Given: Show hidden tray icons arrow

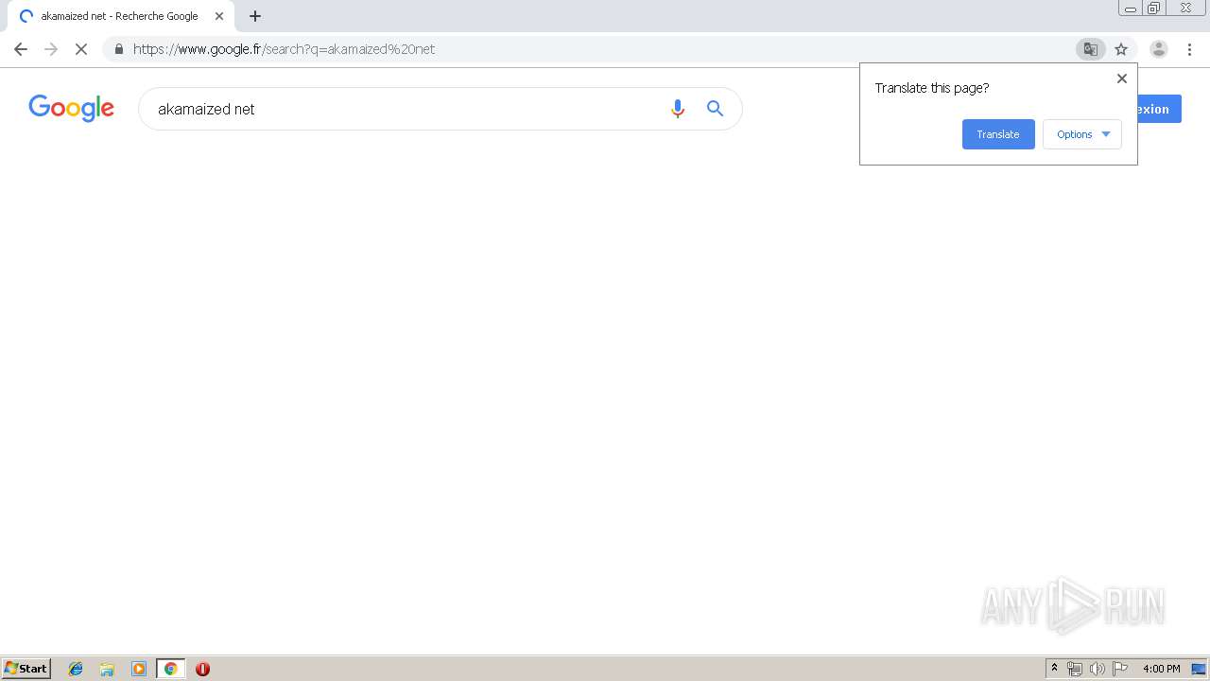Looking at the screenshot, I should 1055,669.
